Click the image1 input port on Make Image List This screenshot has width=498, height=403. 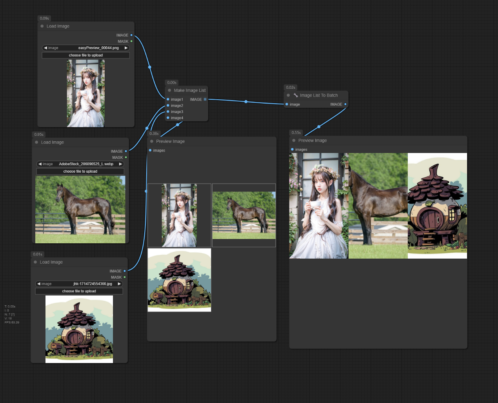168,99
